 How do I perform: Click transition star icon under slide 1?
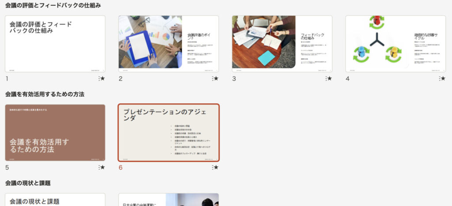tap(102, 79)
